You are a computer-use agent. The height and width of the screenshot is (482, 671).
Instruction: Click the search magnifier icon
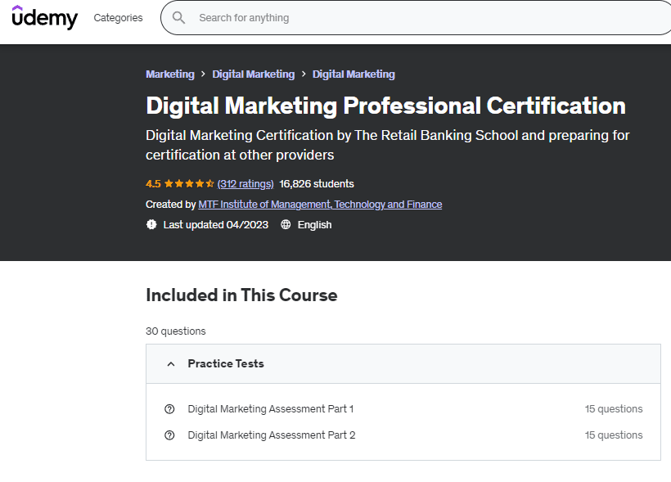pyautogui.click(x=179, y=18)
